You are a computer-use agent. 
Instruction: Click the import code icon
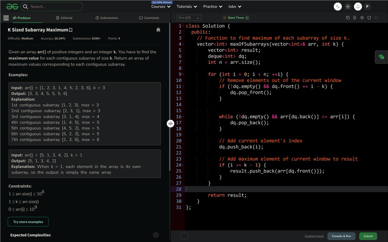pyautogui.click(x=355, y=18)
